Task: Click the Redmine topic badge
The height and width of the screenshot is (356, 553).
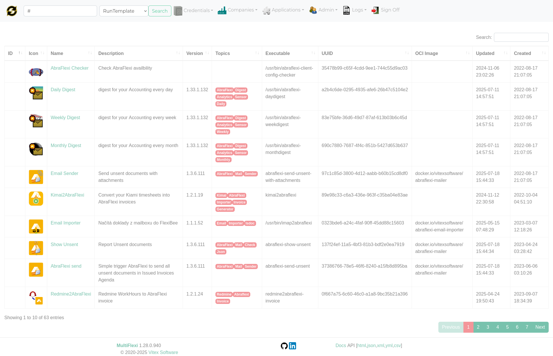Action: tap(224, 294)
